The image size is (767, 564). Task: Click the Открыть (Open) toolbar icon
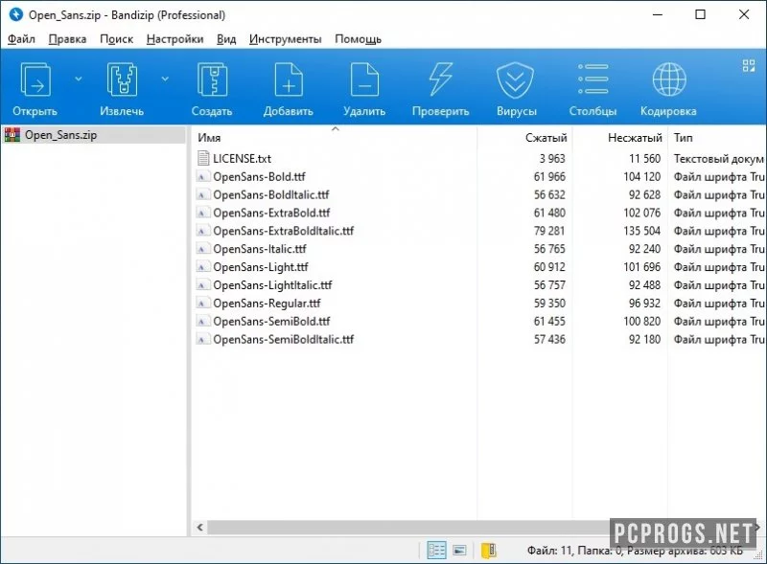click(x=35, y=79)
